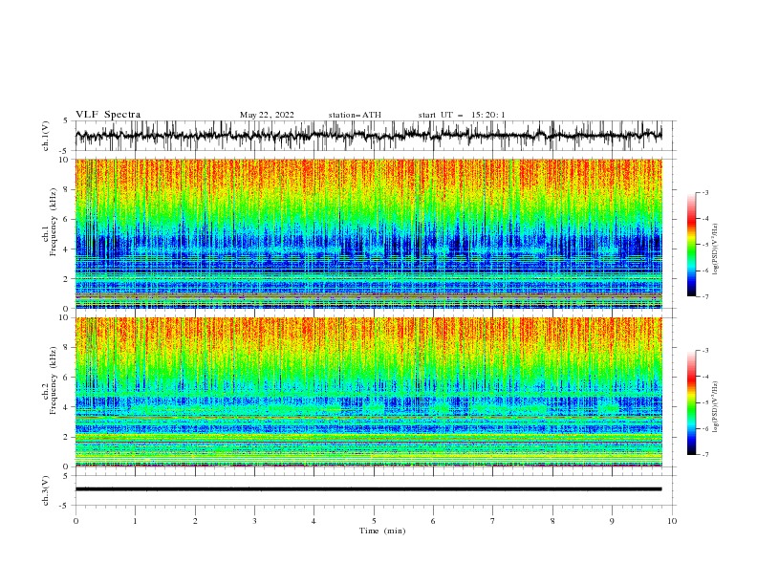757x585 pixels.
Task: Click the "ch.1(V)" waveform axis label
Action: (46, 136)
